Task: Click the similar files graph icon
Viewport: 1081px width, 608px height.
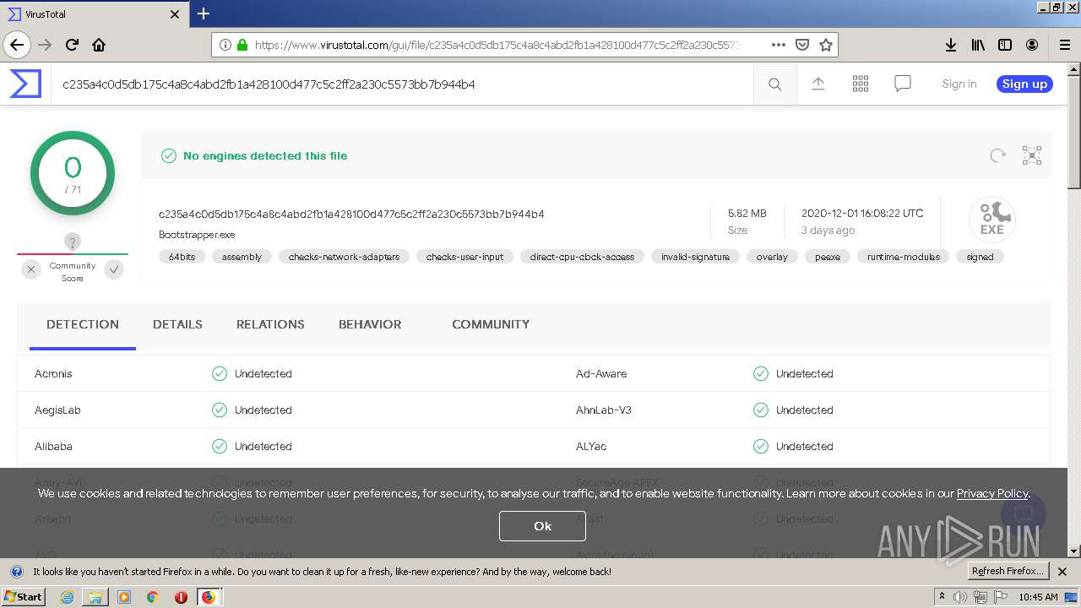Action: (x=1032, y=155)
